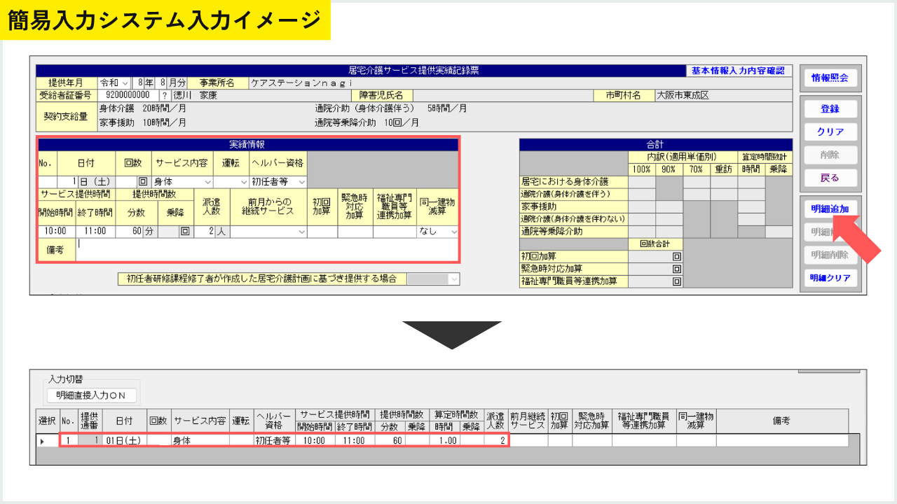Click the クリア button
This screenshot has width=897, height=504.
click(830, 132)
